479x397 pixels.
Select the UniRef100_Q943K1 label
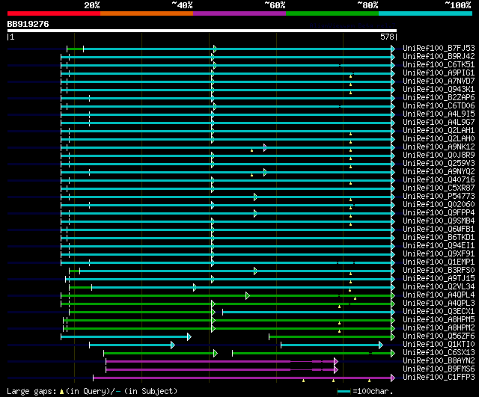click(439, 90)
